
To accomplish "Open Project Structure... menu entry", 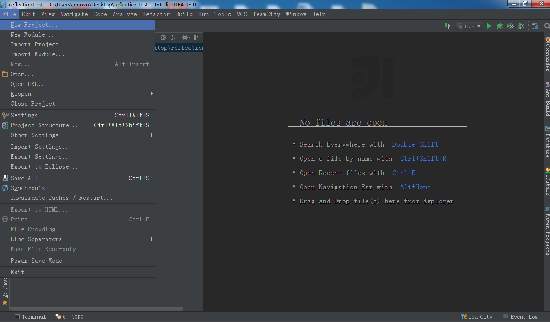I will tap(77, 125).
